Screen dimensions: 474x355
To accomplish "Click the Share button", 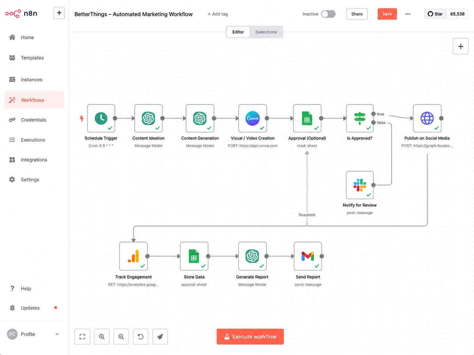I will point(357,14).
